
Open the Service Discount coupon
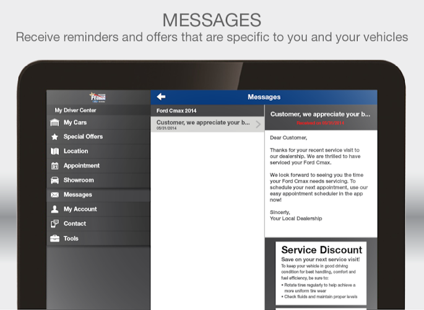click(321, 273)
